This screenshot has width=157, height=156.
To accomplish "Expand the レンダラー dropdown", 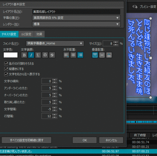I will (x=76, y=24).
